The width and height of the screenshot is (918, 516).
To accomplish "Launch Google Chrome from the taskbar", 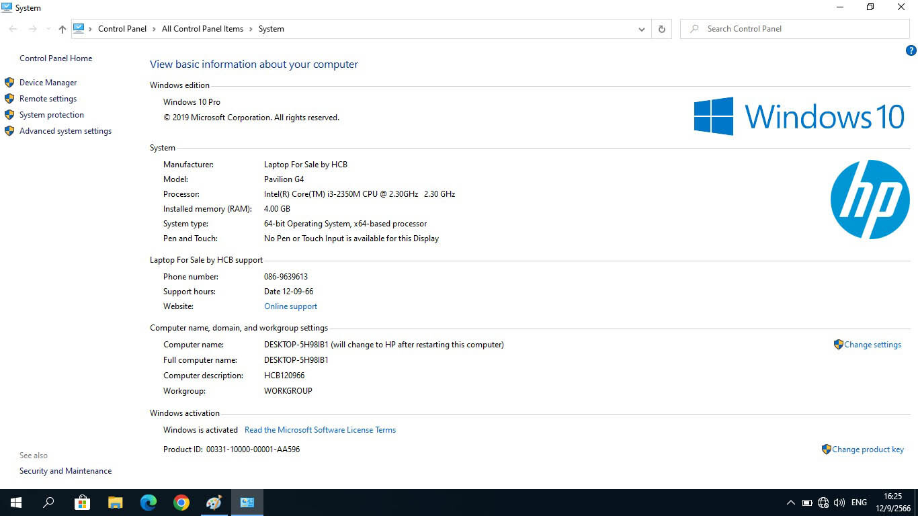I will pos(181,503).
